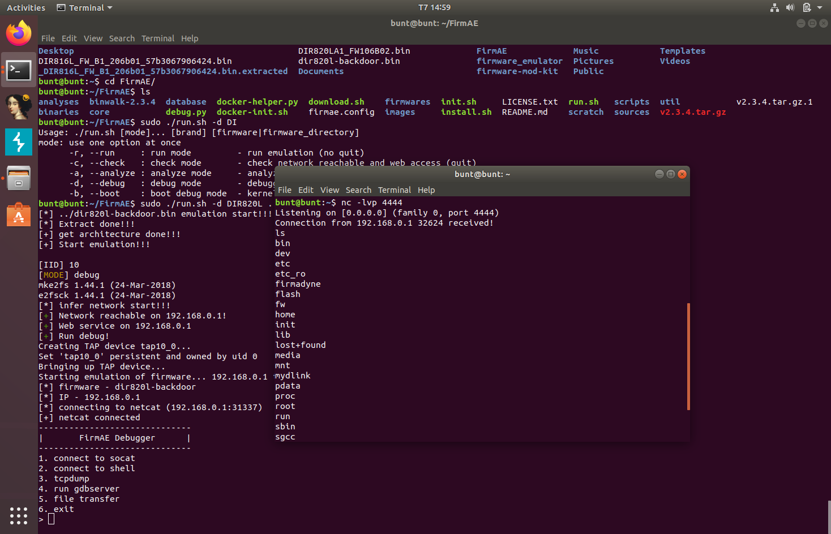Click the '[IID] 10' line
Image resolution: width=831 pixels, height=534 pixels.
click(58, 265)
